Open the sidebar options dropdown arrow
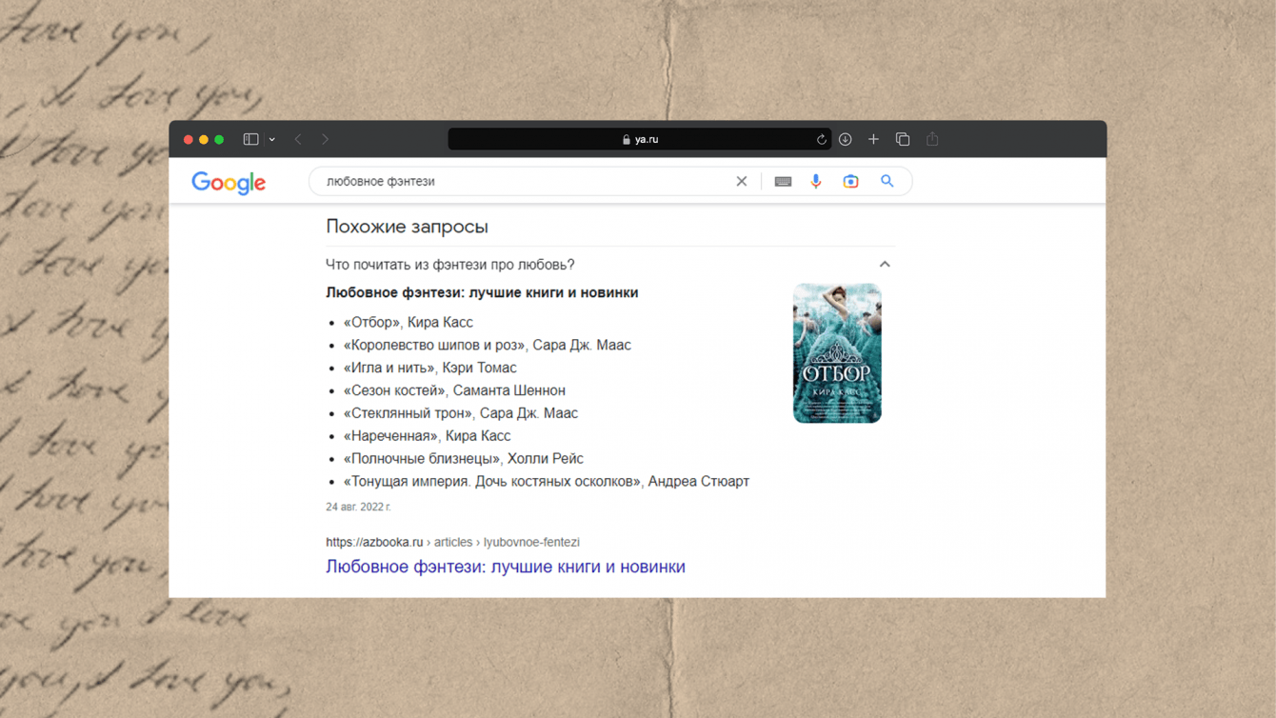Viewport: 1276px width, 718px height. [x=272, y=140]
